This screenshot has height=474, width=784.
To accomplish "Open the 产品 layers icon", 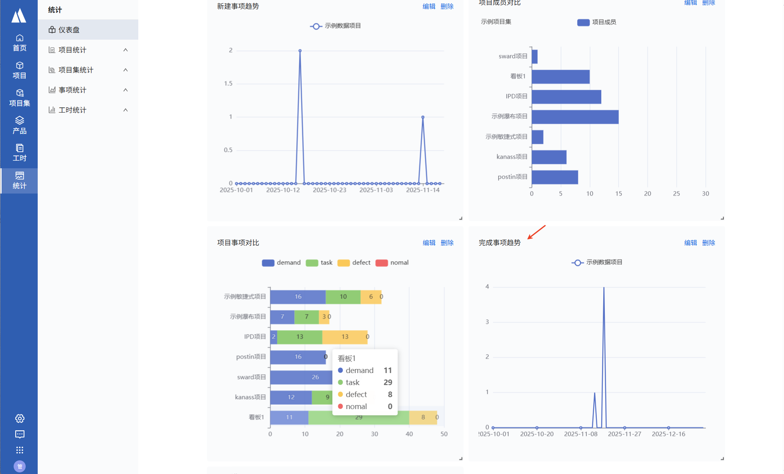I will pyautogui.click(x=19, y=125).
